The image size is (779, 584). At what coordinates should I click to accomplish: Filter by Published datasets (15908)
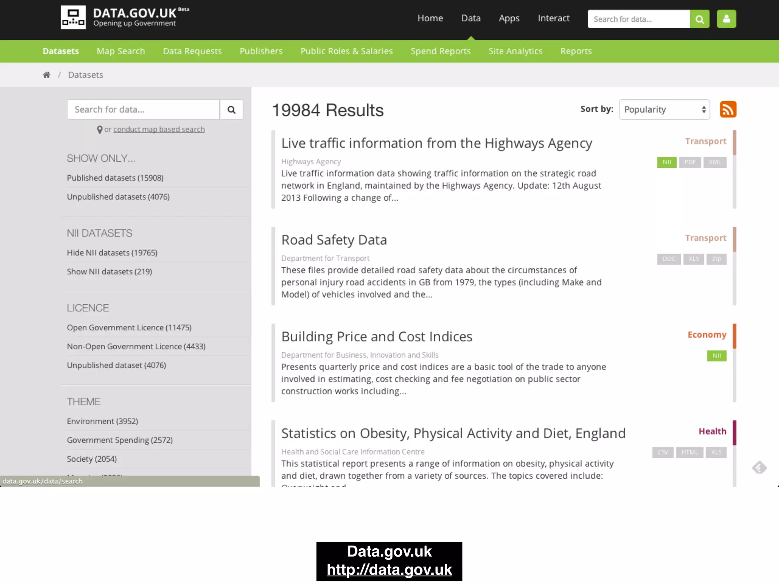[115, 178]
